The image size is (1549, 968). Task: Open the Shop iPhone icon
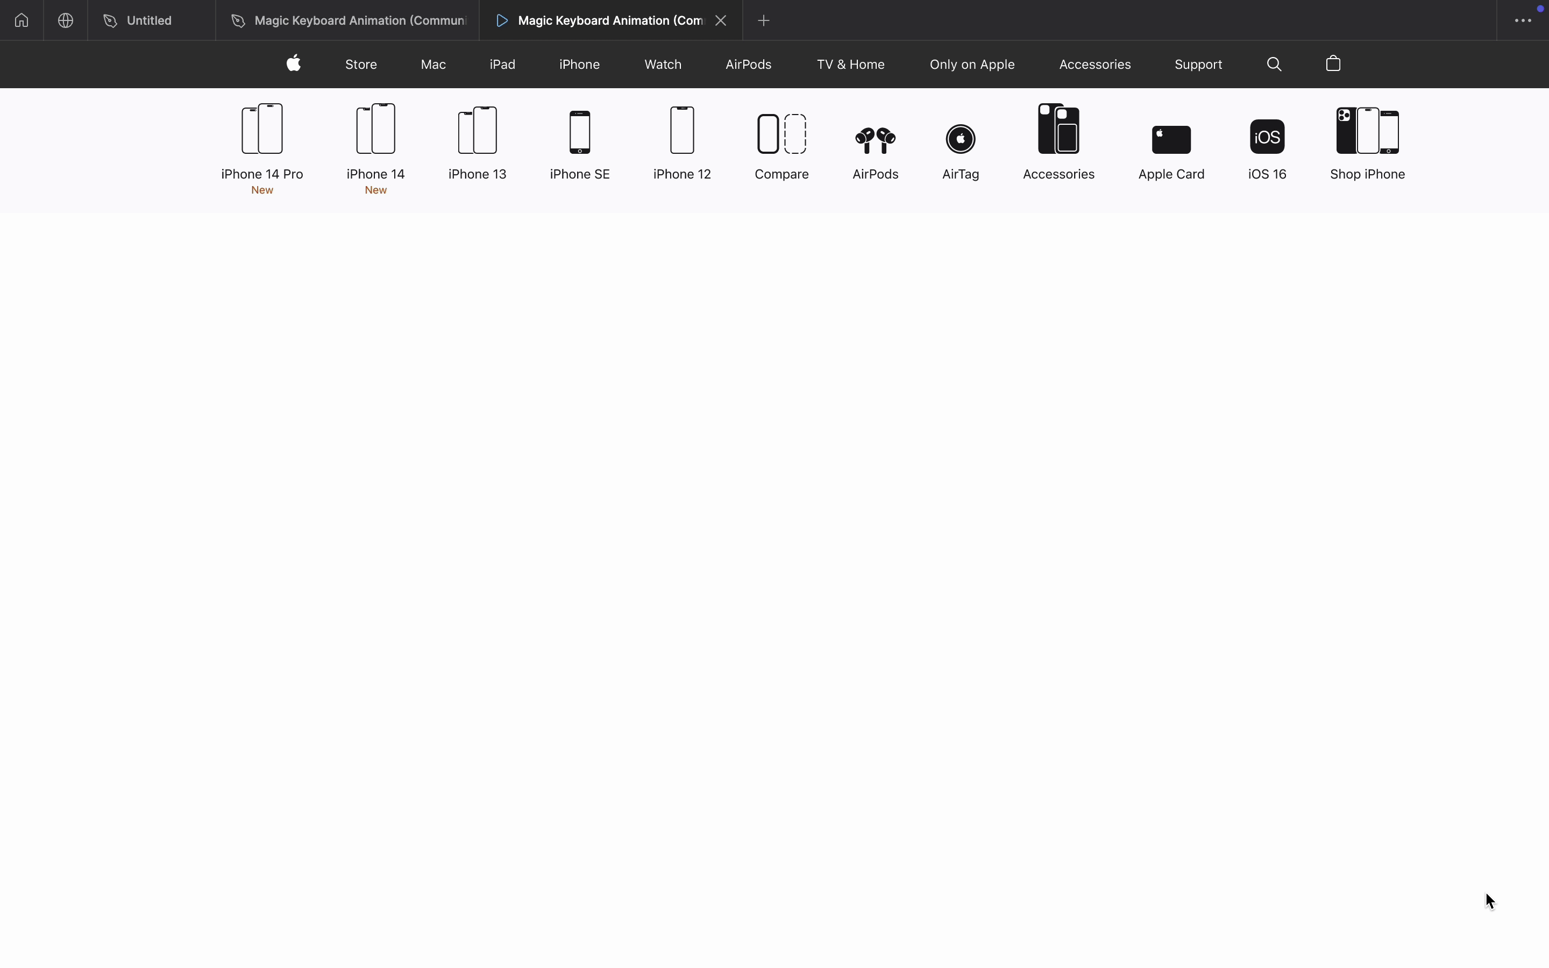1368,131
